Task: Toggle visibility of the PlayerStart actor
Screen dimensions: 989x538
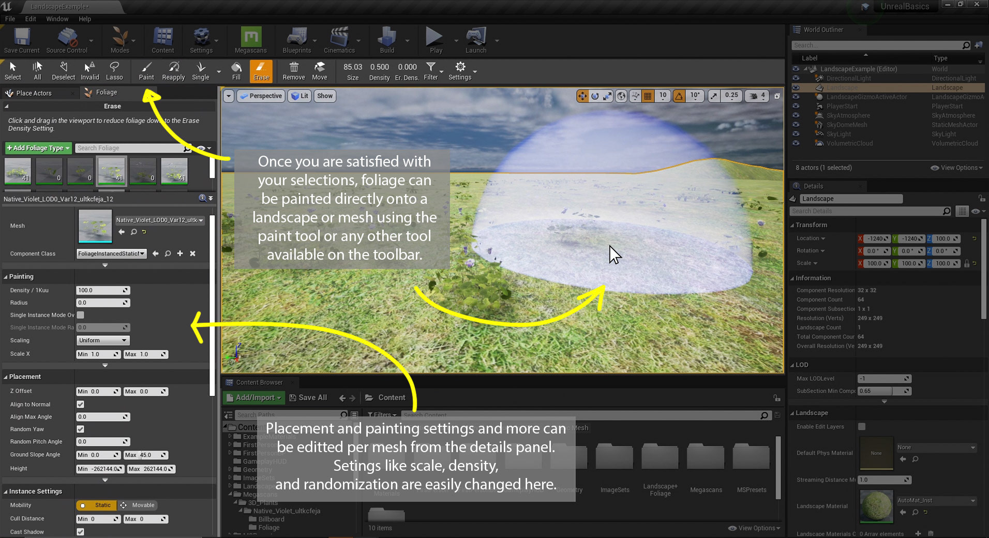Action: (796, 106)
